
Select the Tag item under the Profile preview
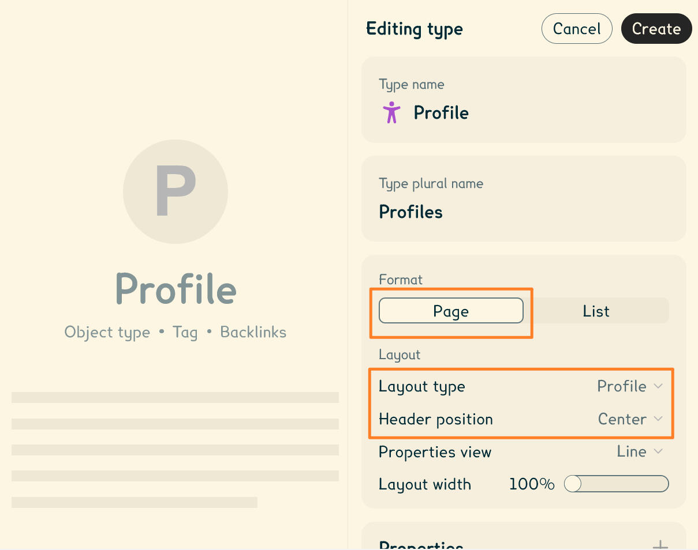click(x=185, y=332)
